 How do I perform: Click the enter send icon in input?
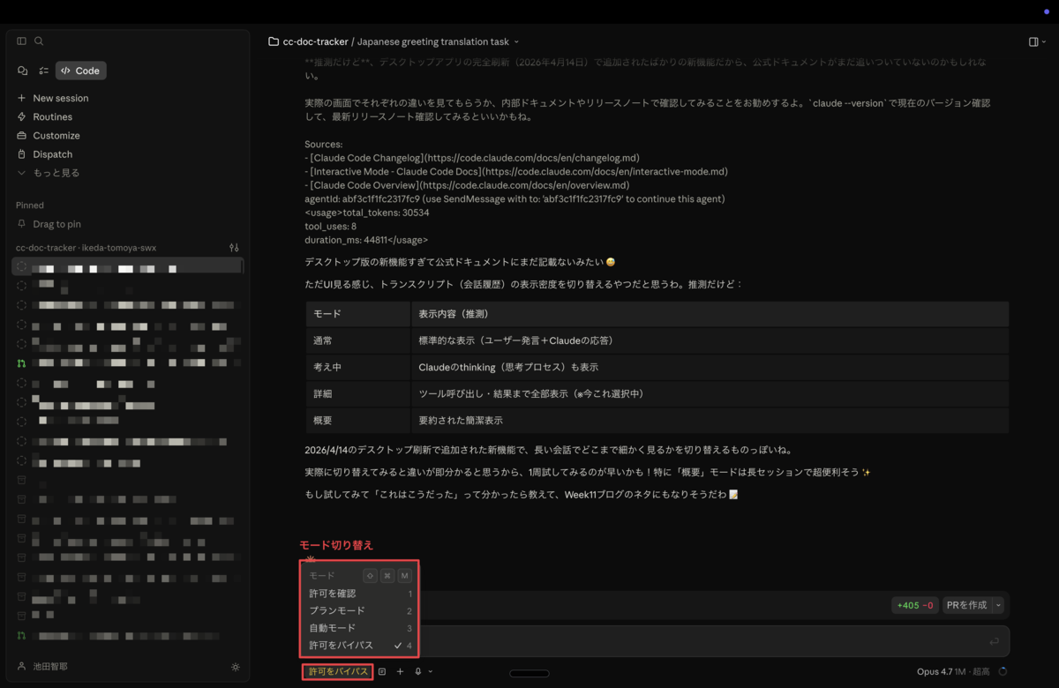994,641
